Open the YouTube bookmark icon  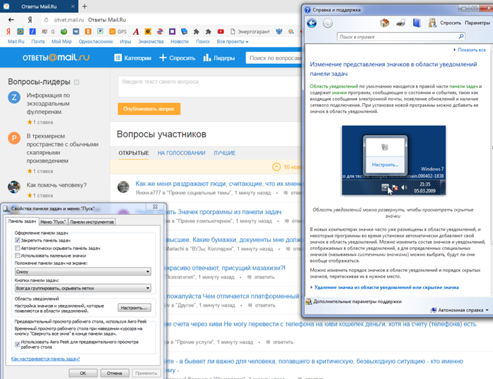[x=221, y=31]
